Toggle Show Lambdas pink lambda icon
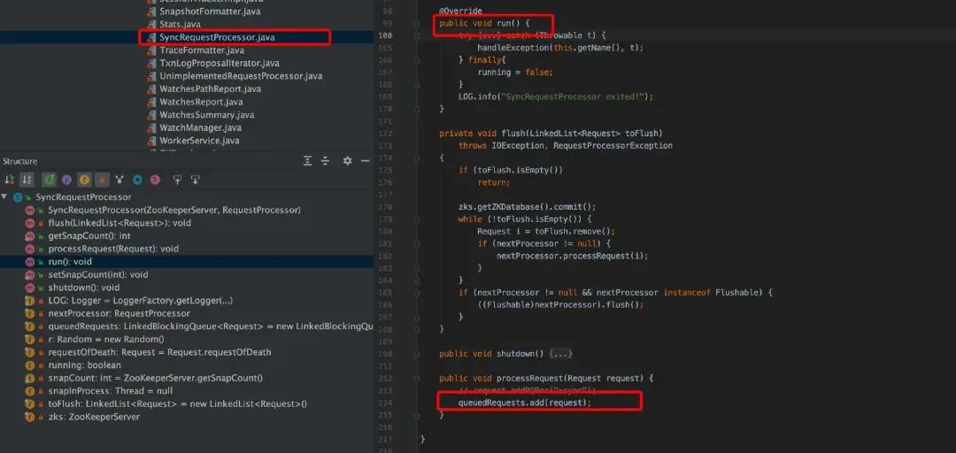Viewport: 956px width, 453px height. tap(156, 180)
